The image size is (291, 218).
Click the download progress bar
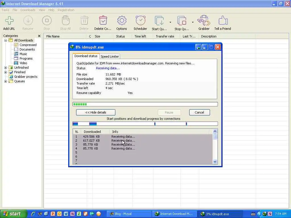(145, 104)
